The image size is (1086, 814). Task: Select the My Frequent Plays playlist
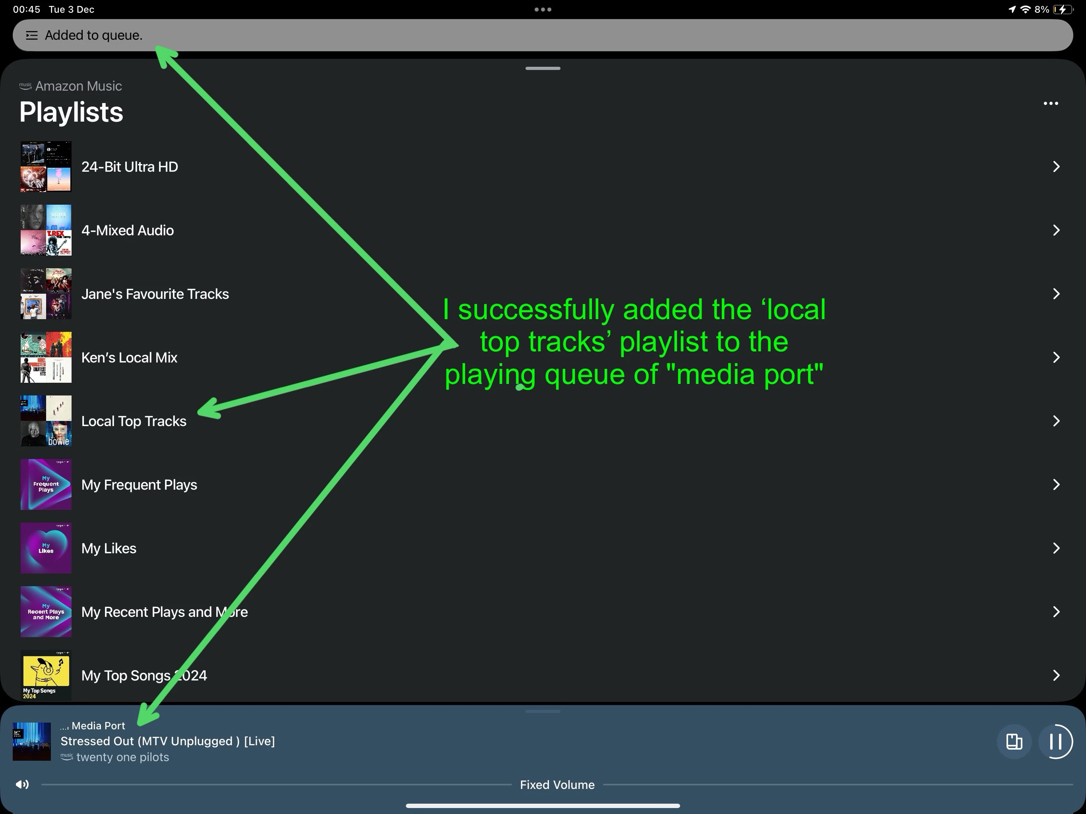[139, 485]
